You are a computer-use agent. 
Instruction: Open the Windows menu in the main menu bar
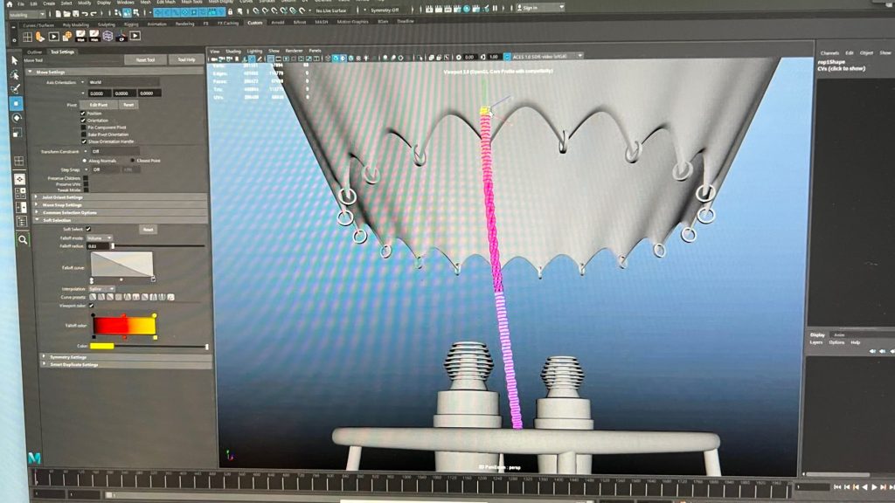click(125, 3)
